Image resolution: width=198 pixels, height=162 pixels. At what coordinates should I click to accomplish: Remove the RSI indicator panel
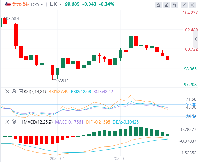click(7, 91)
